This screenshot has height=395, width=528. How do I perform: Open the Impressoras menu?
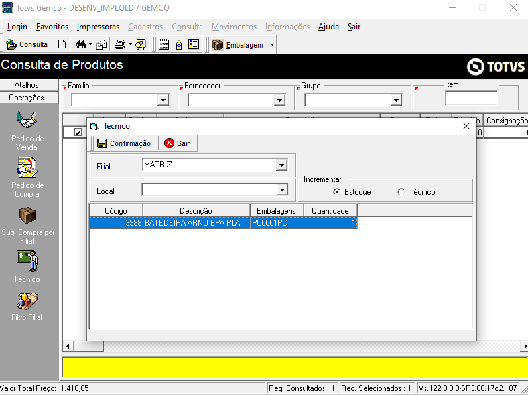point(98,27)
